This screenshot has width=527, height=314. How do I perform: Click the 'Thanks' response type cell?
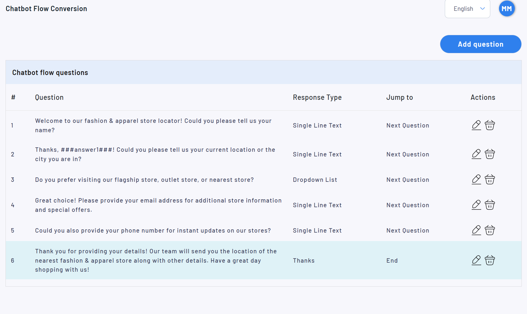[304, 261]
